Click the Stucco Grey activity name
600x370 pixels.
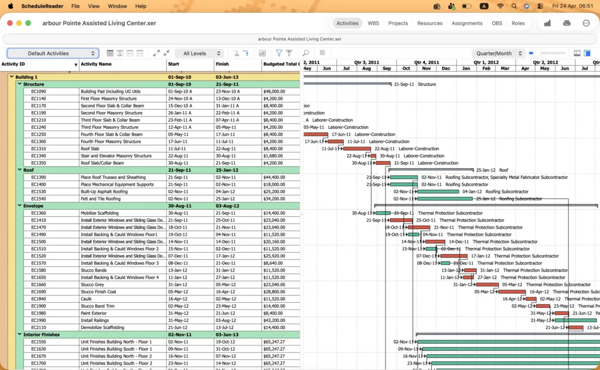[92, 284]
